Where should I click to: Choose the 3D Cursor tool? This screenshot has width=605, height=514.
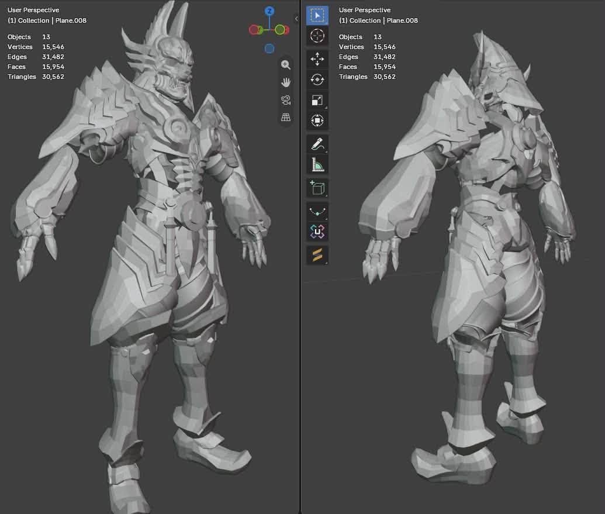pyautogui.click(x=317, y=36)
